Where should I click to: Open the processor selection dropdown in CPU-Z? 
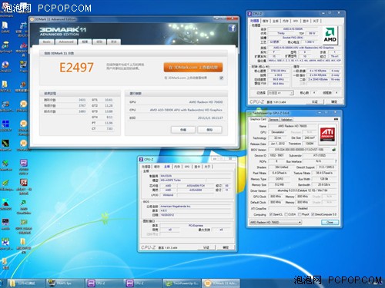[280, 93]
